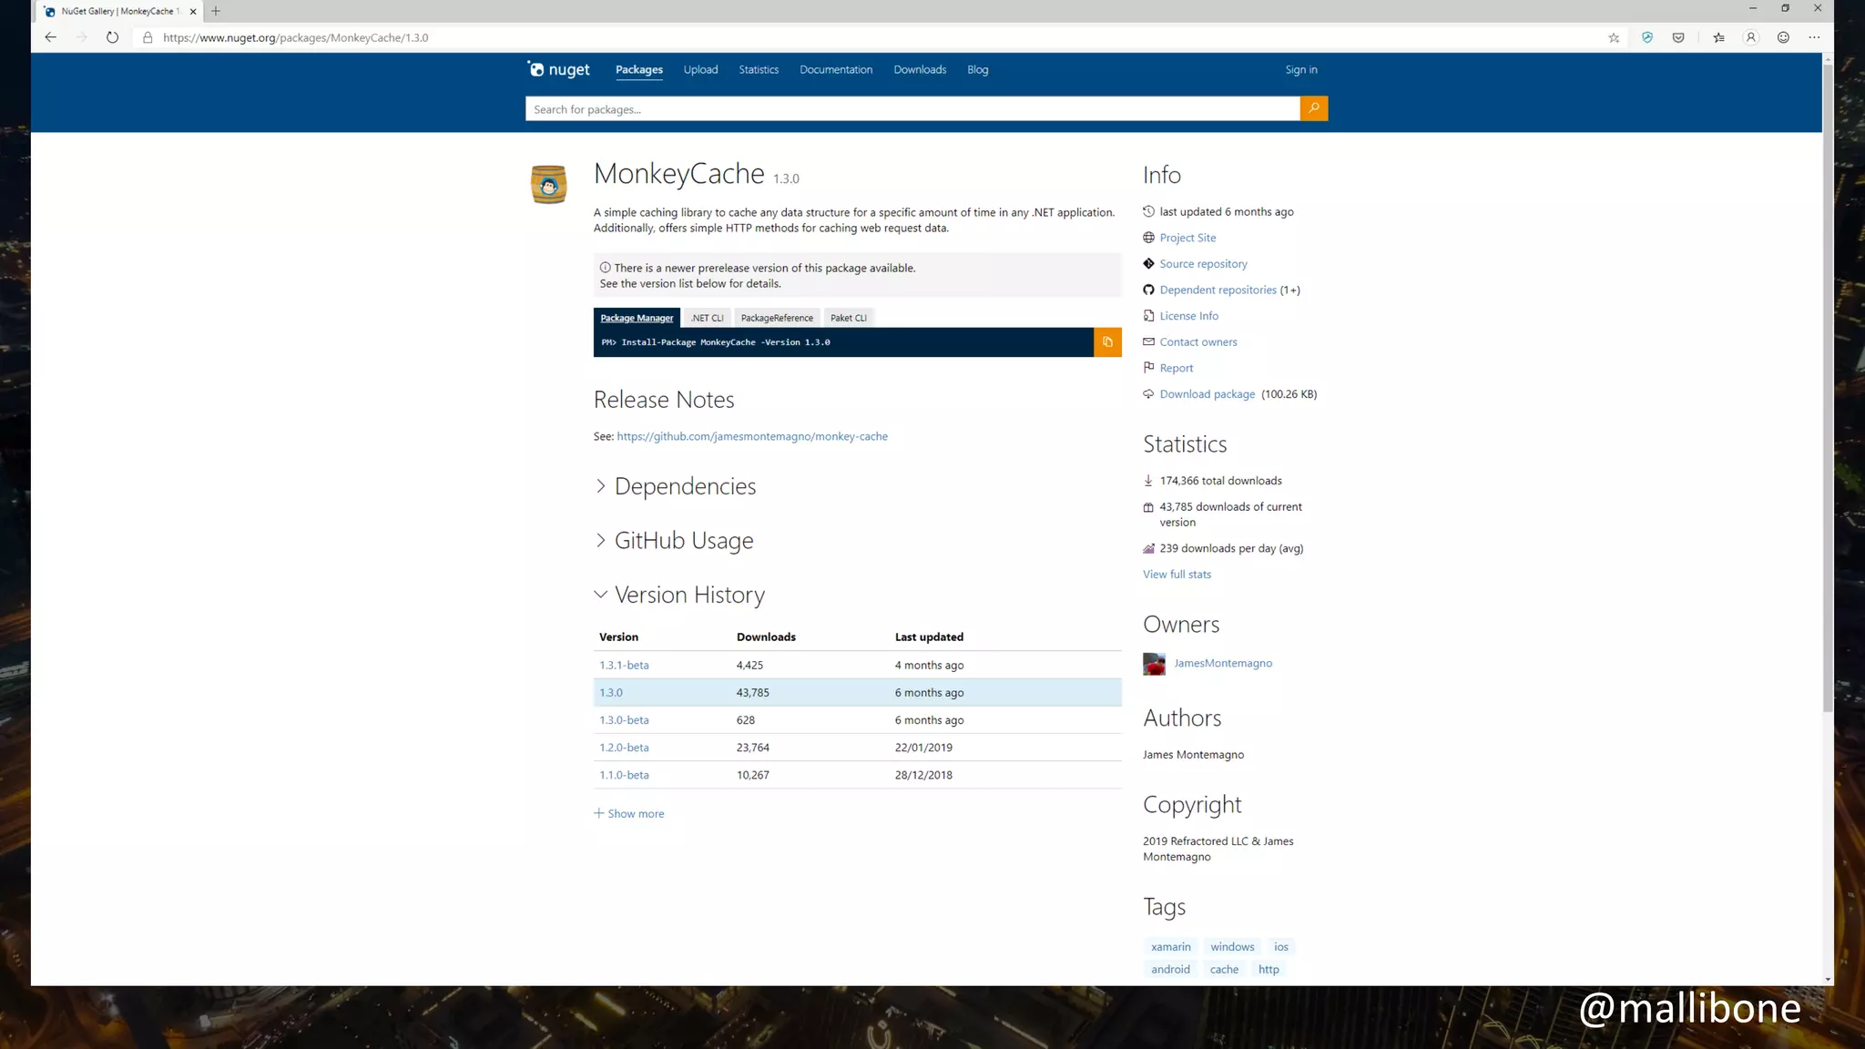1865x1049 pixels.
Task: Click the feedback smiley icon
Action: tap(1783, 37)
